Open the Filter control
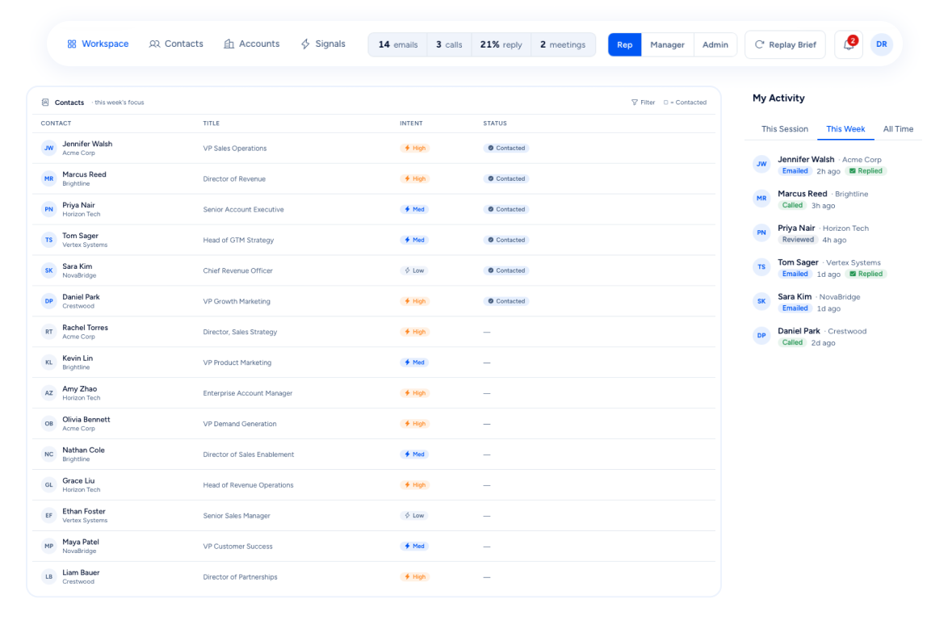This screenshot has width=948, height=620. [x=644, y=103]
